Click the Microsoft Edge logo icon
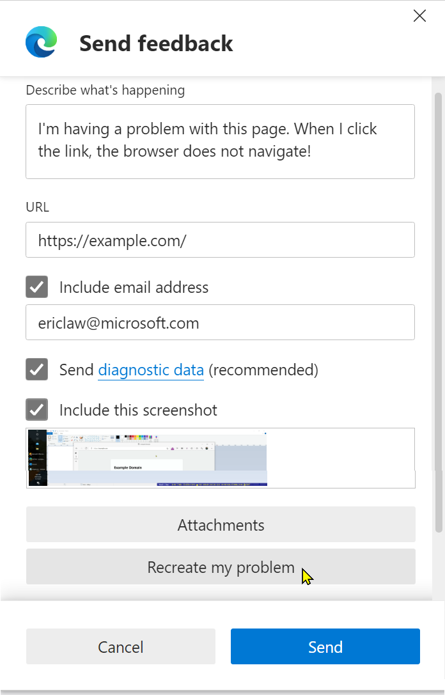 pos(42,43)
